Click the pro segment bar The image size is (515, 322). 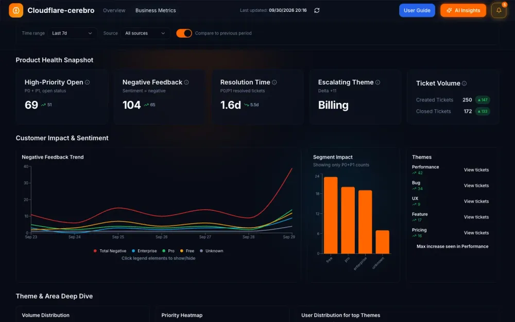pos(348,220)
